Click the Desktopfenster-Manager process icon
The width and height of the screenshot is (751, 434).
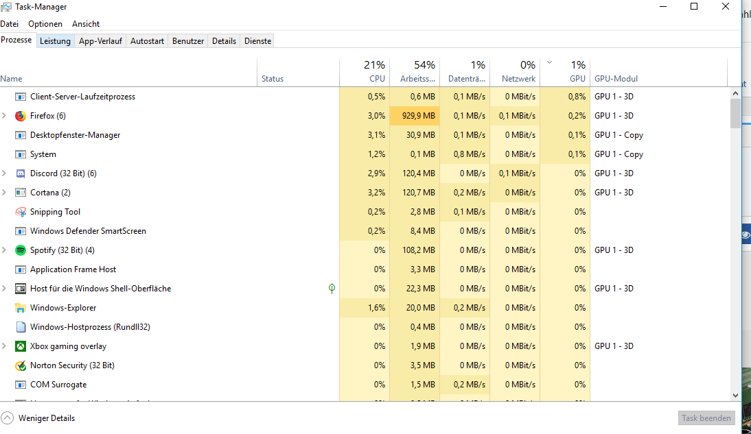coord(20,135)
